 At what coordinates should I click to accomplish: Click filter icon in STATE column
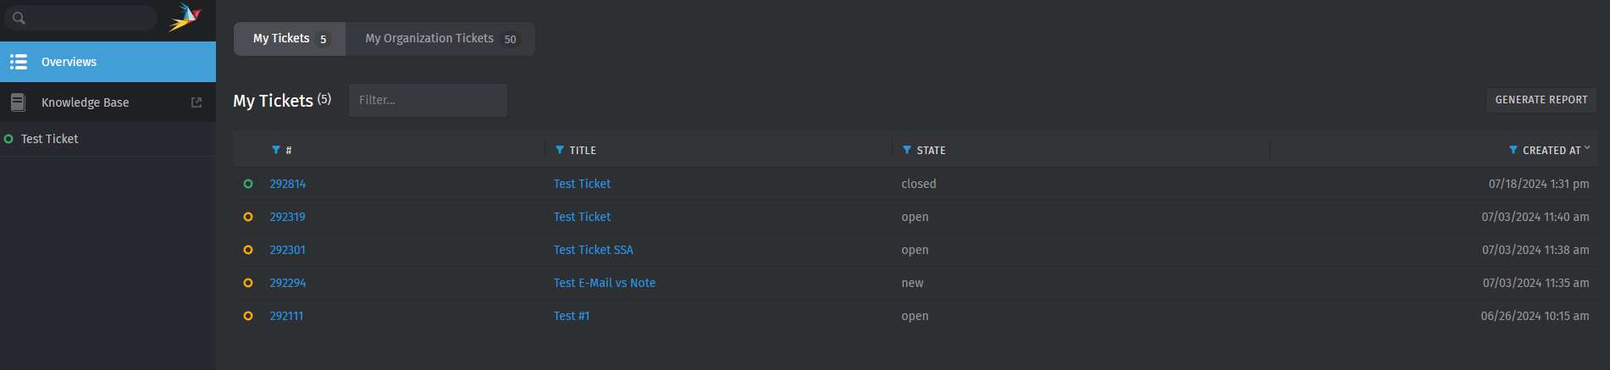click(907, 150)
